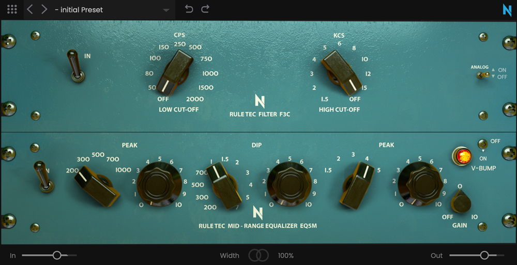This screenshot has width=517, height=265.
Task: Click the orange V-Bump indicator lamp
Action: [462, 156]
